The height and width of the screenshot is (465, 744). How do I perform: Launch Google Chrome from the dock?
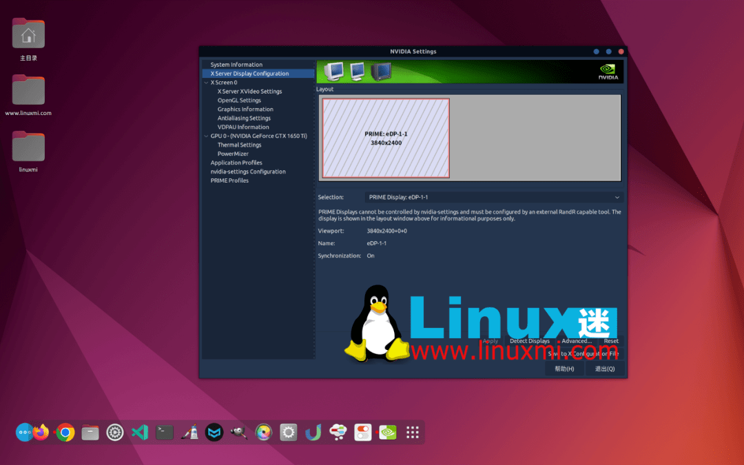tap(65, 432)
